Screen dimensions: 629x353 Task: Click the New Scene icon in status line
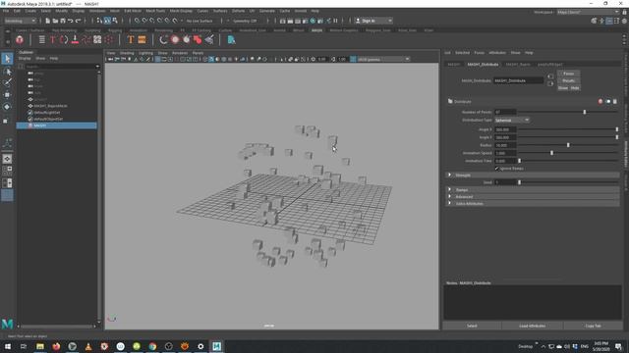point(48,21)
